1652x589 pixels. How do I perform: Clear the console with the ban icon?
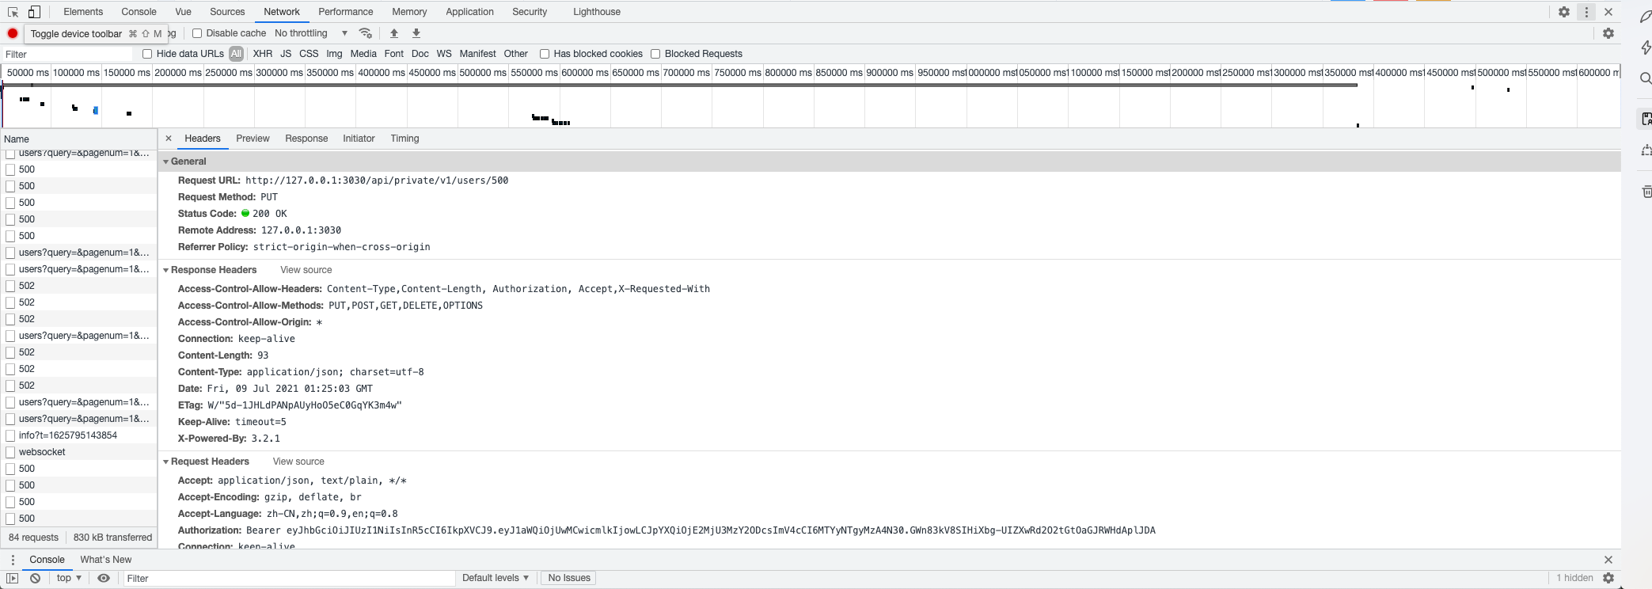(x=36, y=579)
